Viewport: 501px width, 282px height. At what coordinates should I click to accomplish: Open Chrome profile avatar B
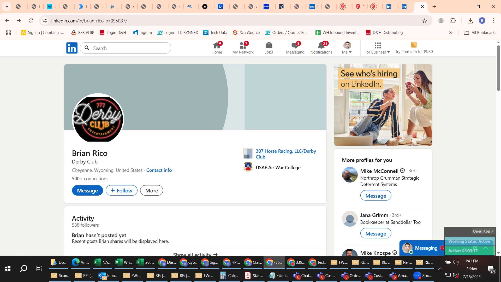pyautogui.click(x=482, y=21)
